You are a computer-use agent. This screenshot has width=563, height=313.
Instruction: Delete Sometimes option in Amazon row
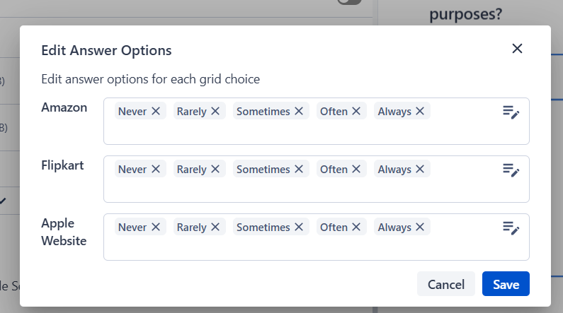299,112
